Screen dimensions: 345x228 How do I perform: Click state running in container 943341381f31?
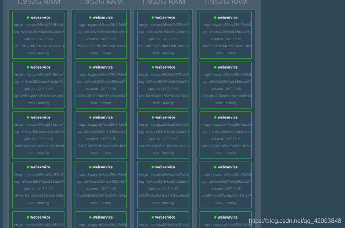(101, 103)
